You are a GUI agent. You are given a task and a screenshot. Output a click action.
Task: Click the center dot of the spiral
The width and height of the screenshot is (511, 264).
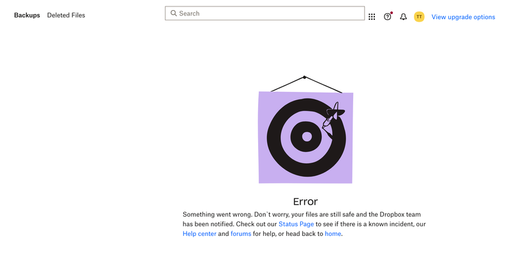[x=307, y=136]
